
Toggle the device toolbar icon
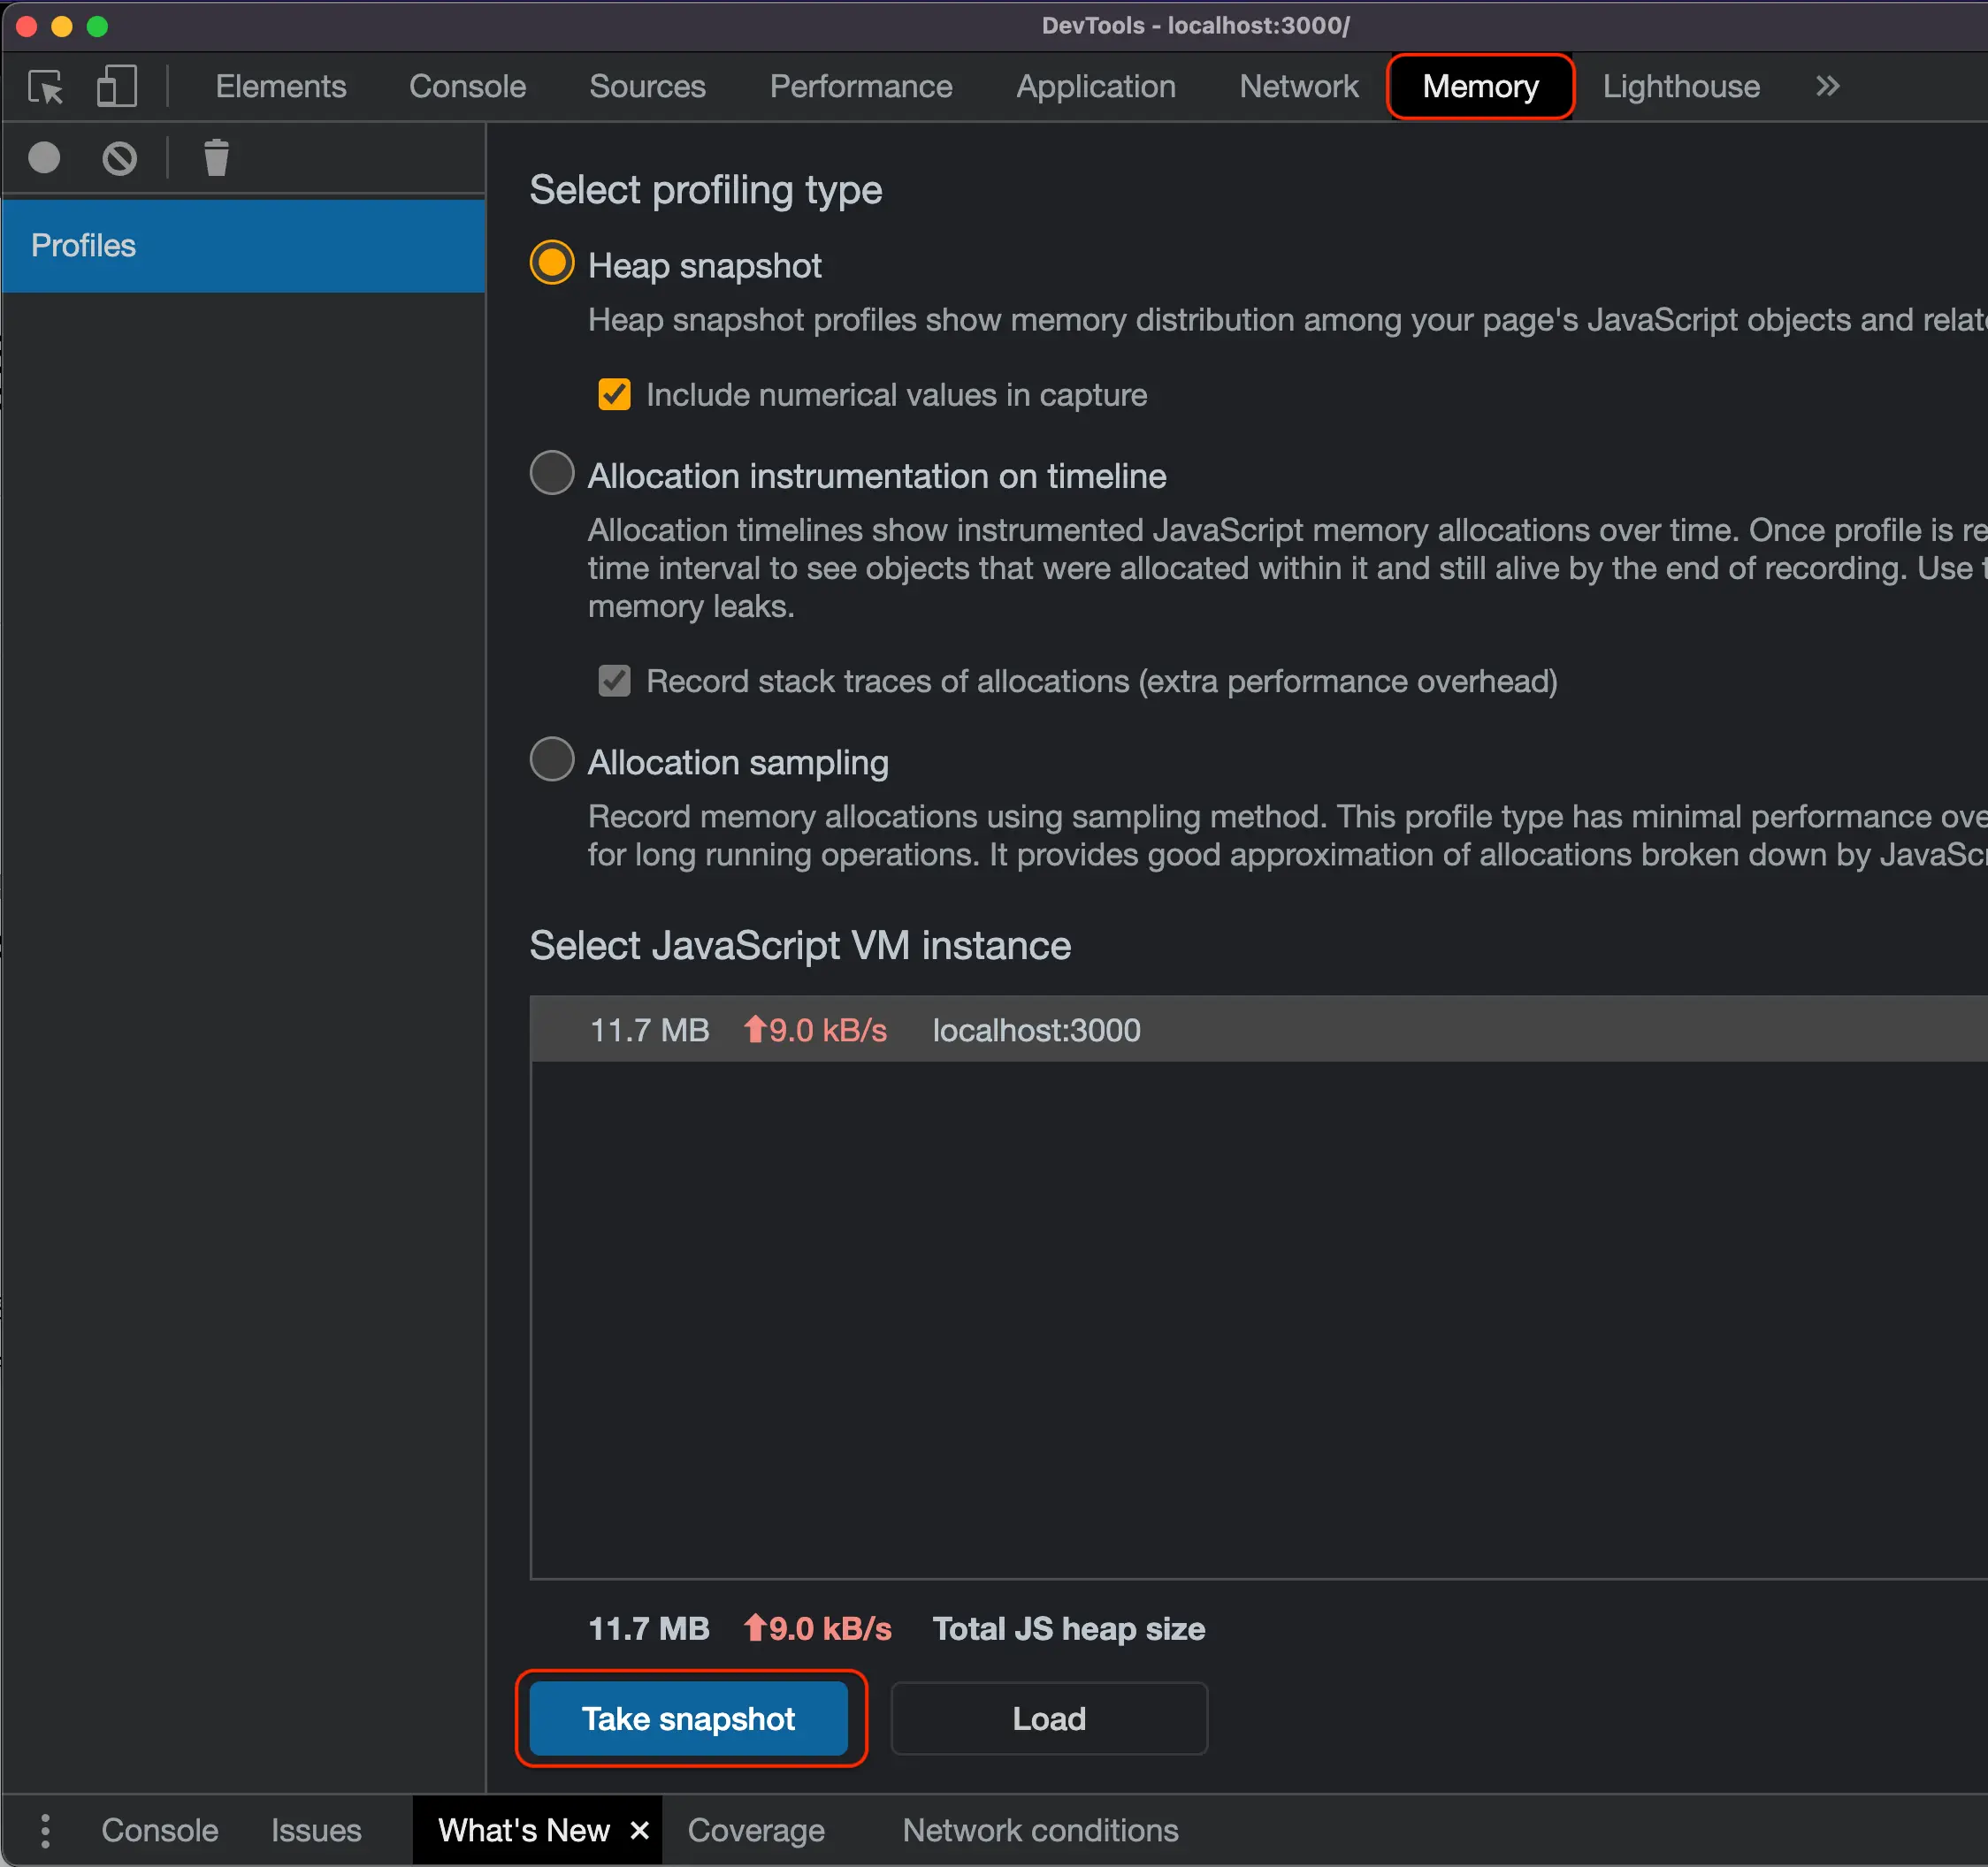[x=116, y=87]
